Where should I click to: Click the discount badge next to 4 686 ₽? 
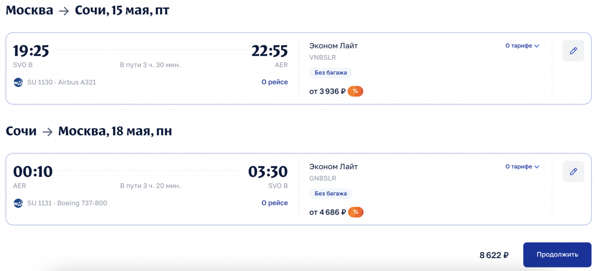pyautogui.click(x=356, y=212)
